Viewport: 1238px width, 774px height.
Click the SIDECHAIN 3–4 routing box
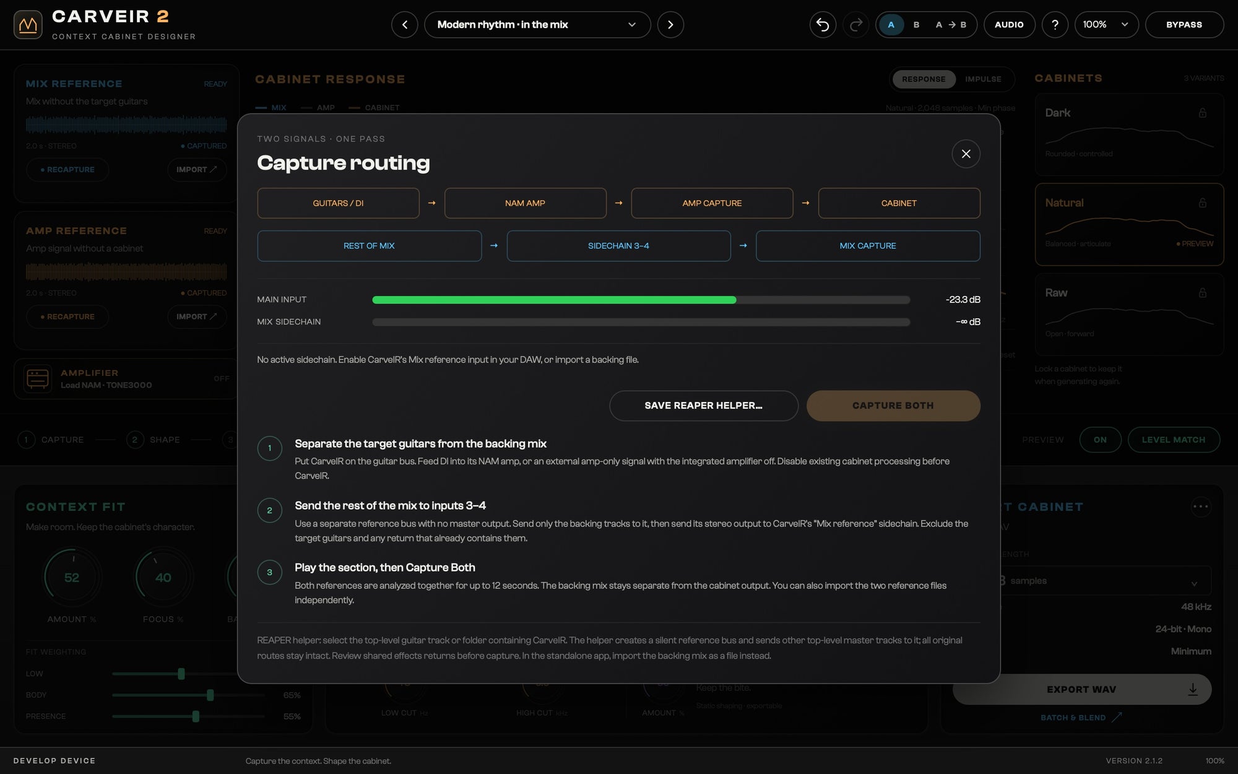point(618,246)
